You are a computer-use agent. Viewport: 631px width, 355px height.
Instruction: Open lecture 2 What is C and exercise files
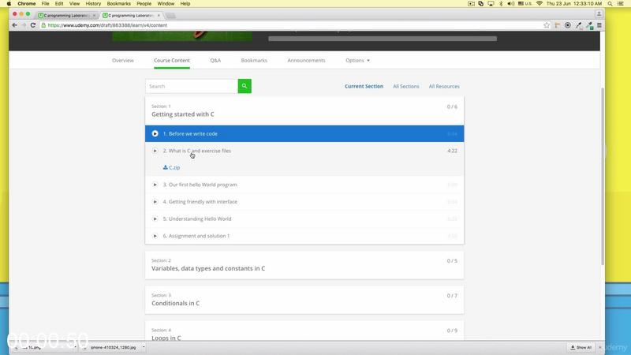click(x=304, y=151)
